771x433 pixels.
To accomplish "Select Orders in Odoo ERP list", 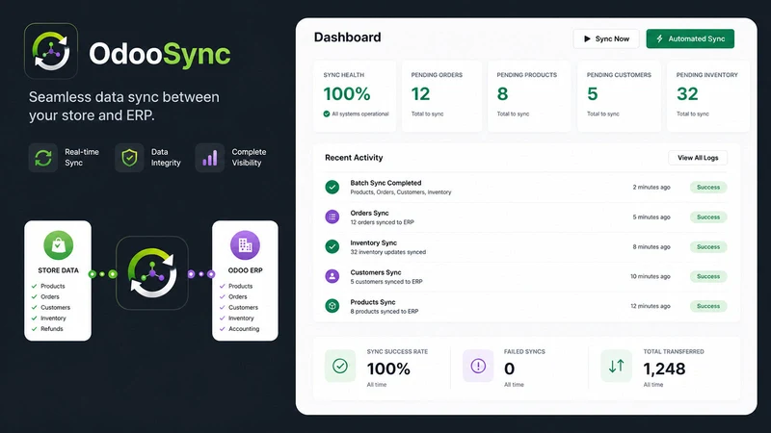I will click(237, 296).
